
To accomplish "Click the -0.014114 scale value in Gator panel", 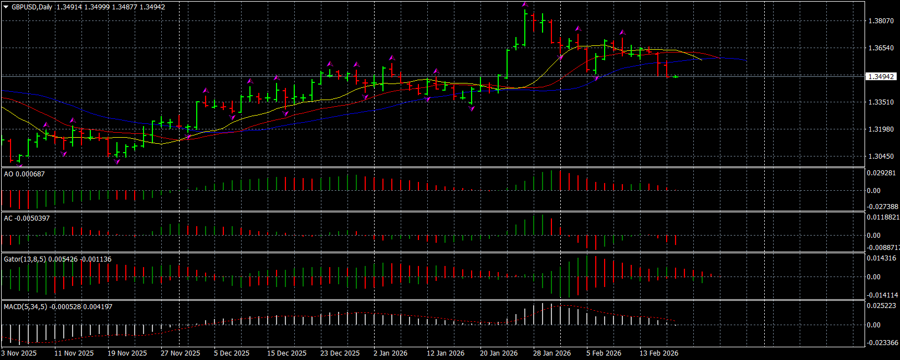I will pos(882,295).
